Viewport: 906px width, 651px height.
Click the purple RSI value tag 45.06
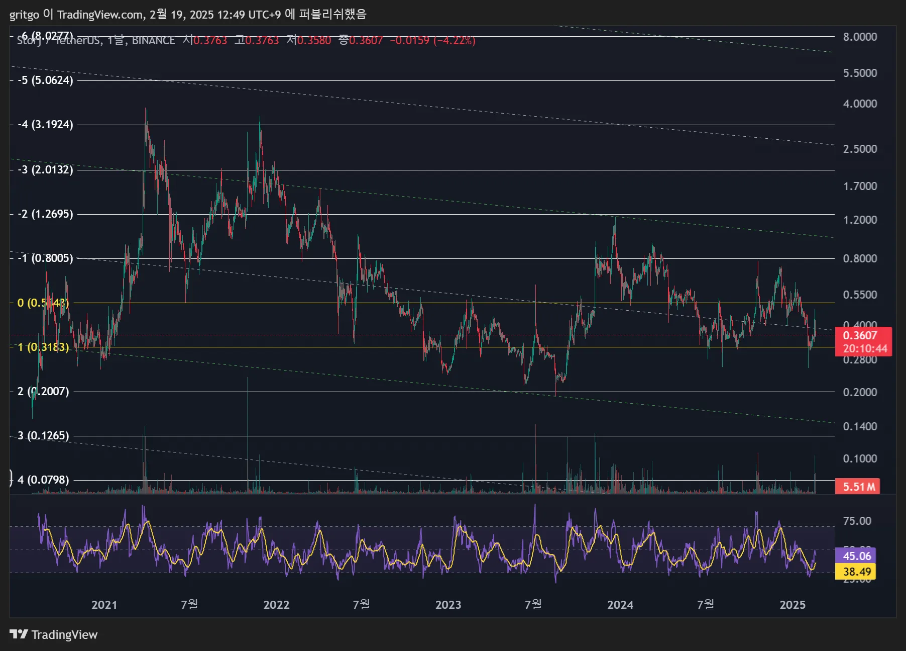point(856,555)
